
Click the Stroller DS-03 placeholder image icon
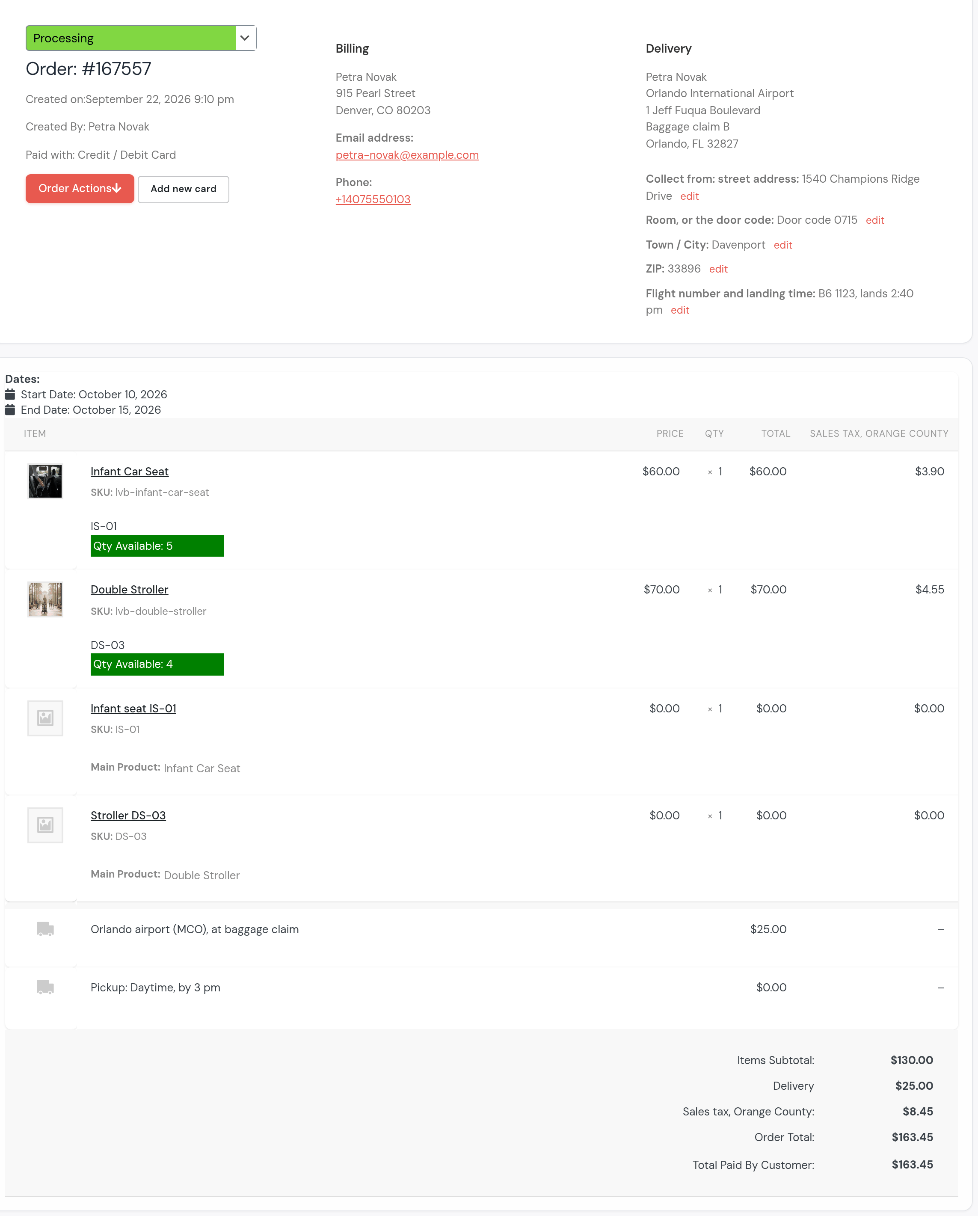[x=45, y=825]
